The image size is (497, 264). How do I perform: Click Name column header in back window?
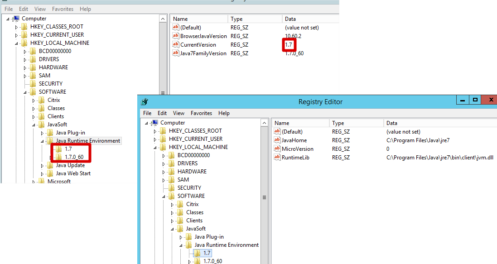(199, 19)
